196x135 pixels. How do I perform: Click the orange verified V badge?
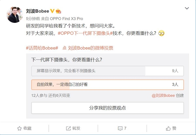coord(52,11)
